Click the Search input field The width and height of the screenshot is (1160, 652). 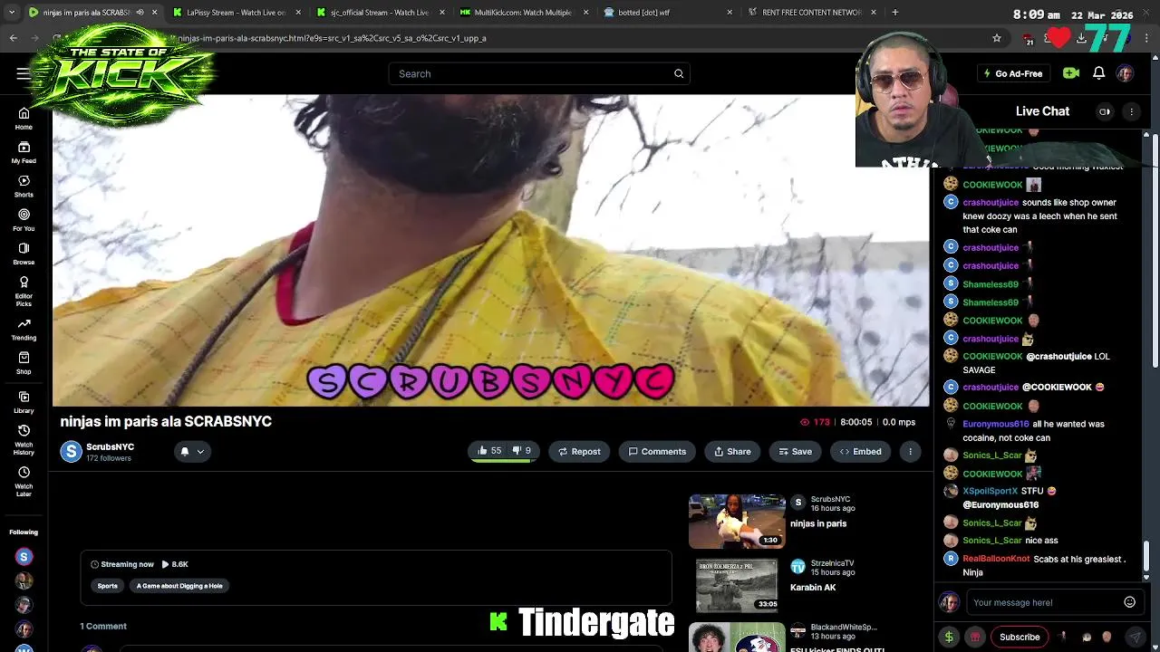[x=539, y=73]
